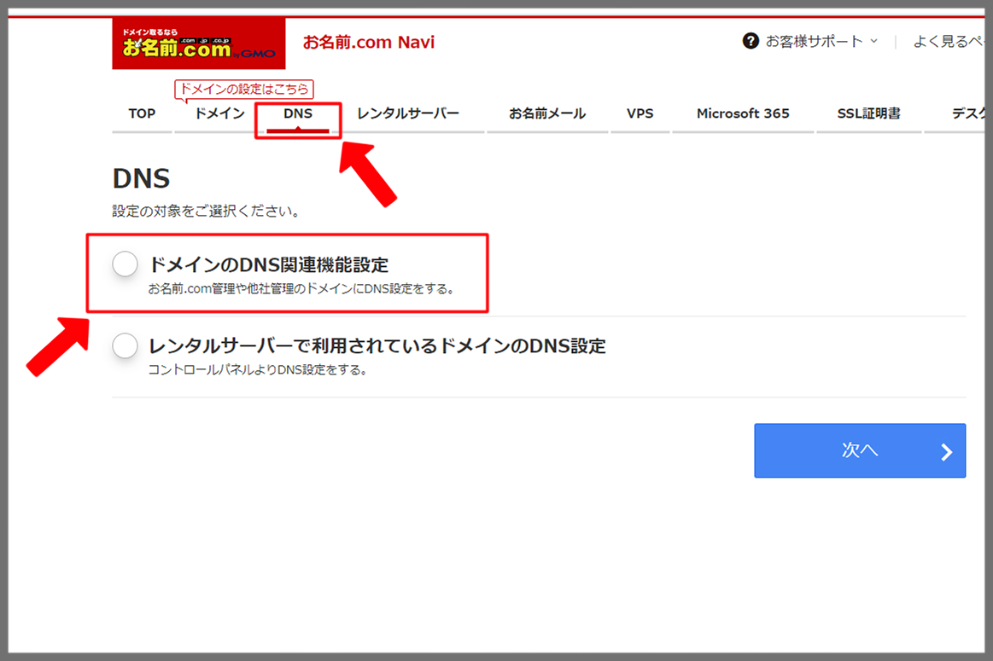Click the question mark support icon
Image resolution: width=993 pixels, height=661 pixels.
pos(751,41)
